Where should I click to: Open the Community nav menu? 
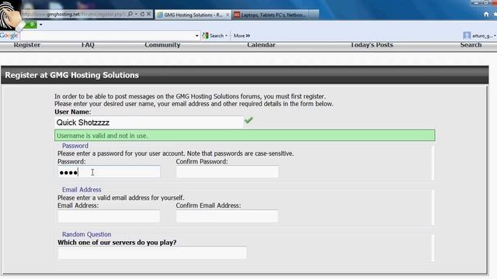pos(162,45)
